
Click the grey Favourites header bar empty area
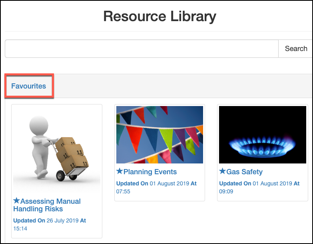click(180, 86)
